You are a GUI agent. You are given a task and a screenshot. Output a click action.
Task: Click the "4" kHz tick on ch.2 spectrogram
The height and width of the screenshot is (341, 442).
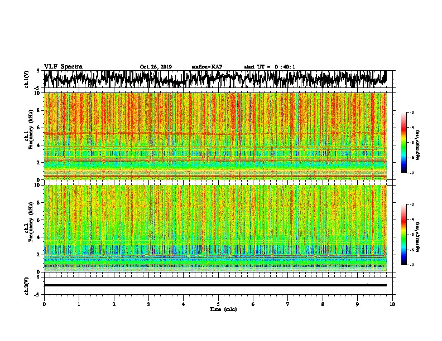click(39, 237)
